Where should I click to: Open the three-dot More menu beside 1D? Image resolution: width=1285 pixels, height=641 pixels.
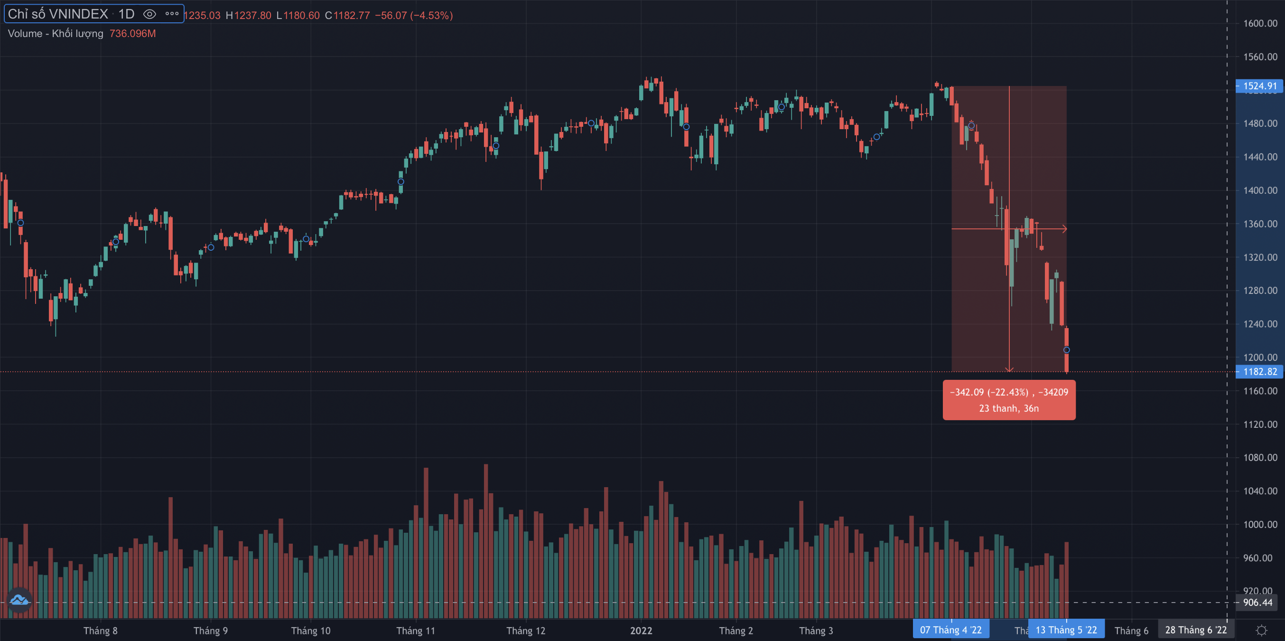tap(172, 14)
